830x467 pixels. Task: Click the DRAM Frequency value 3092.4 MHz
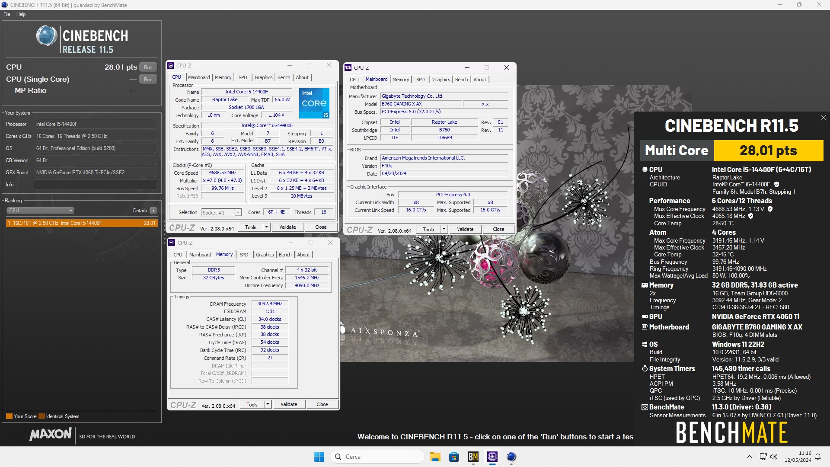tap(270, 304)
